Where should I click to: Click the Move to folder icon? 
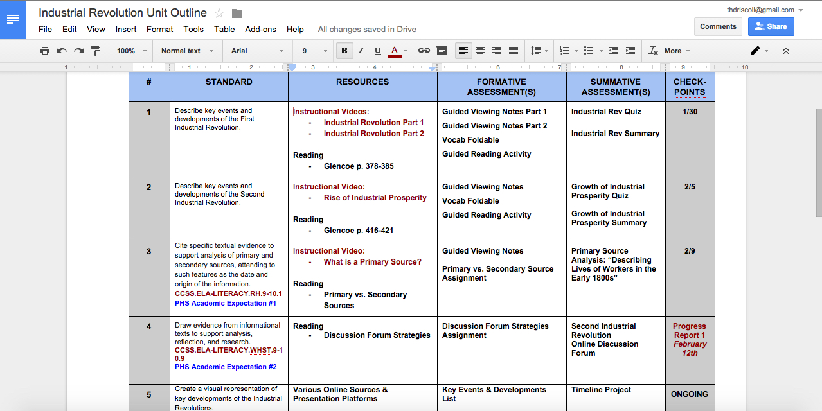click(237, 13)
